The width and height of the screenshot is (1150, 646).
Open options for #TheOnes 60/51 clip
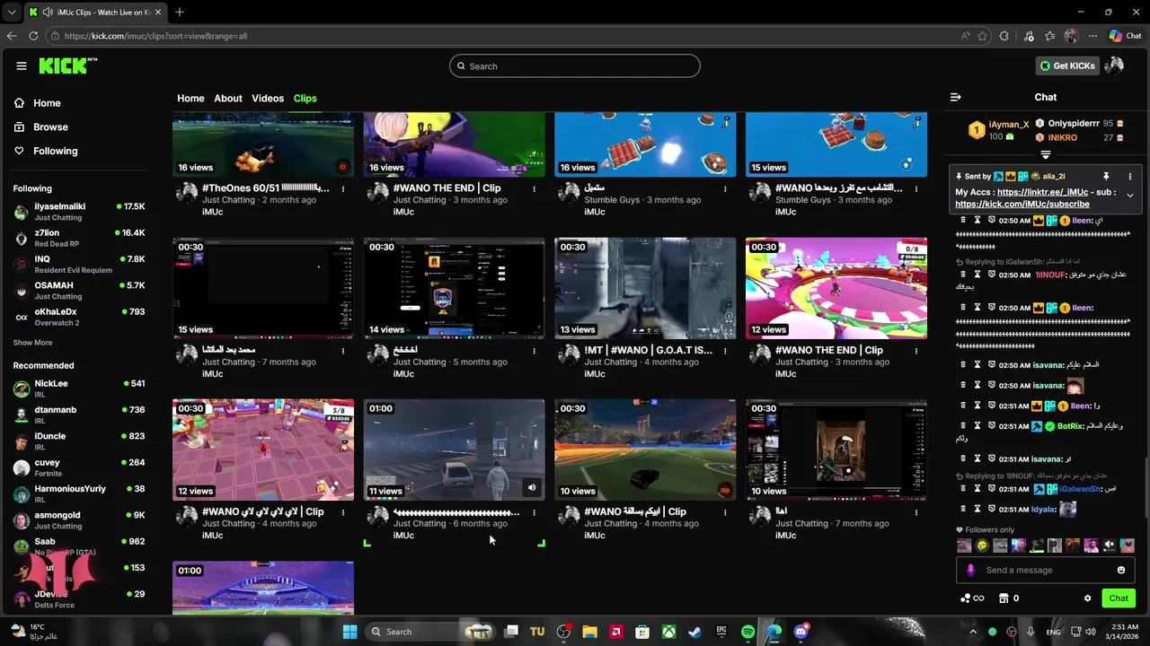(343, 188)
